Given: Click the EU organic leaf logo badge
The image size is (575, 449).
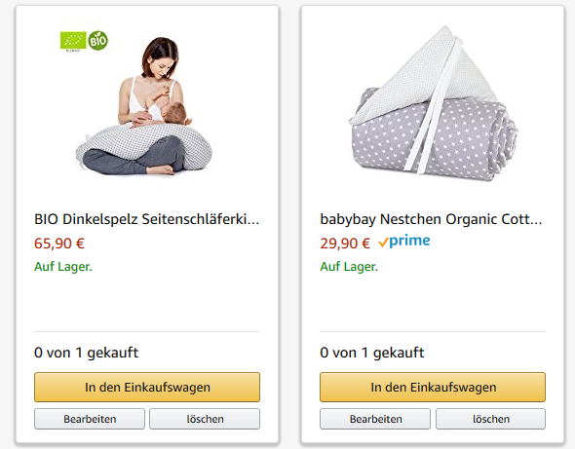Looking at the screenshot, I should (73, 41).
